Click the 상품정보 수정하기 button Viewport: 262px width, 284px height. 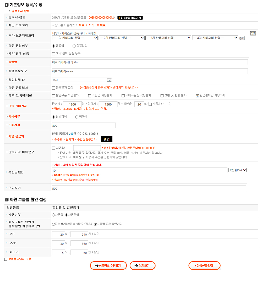pyautogui.click(x=108, y=266)
